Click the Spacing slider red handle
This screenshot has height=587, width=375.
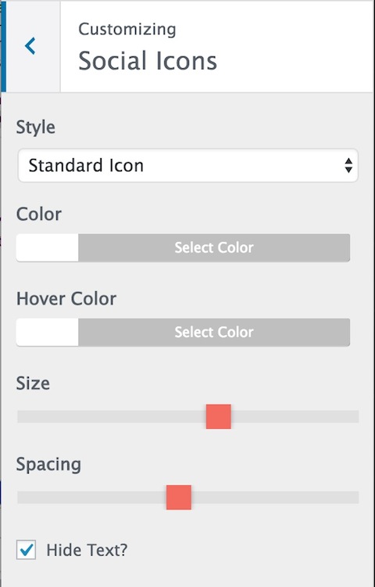point(179,497)
